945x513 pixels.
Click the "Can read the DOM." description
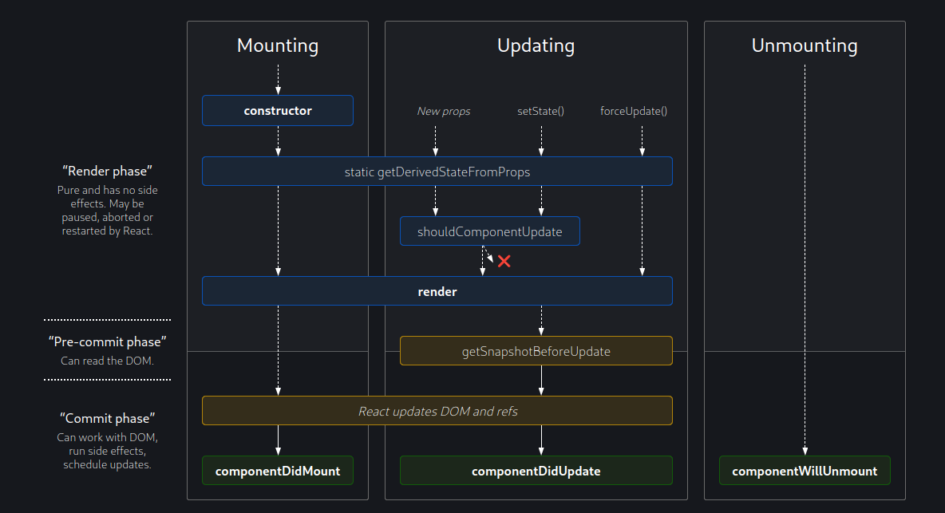point(107,361)
